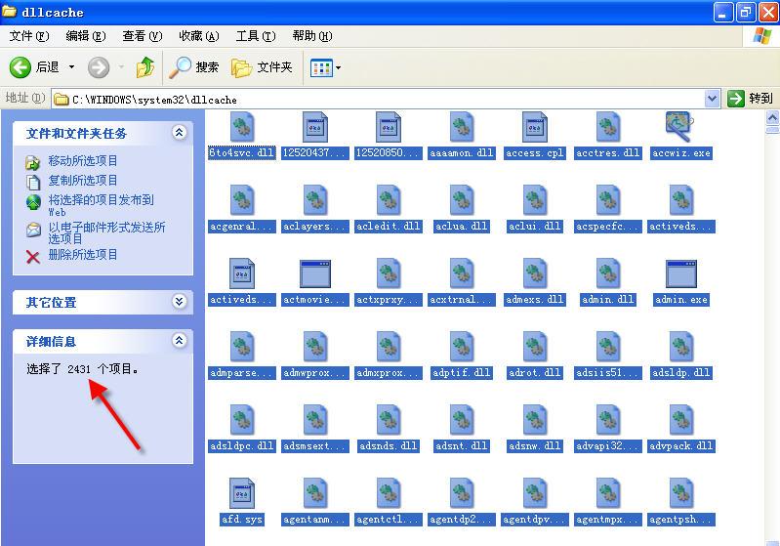Viewport: 780px width, 546px height.
Task: Select the aclui.dll file icon
Action: (x=535, y=200)
